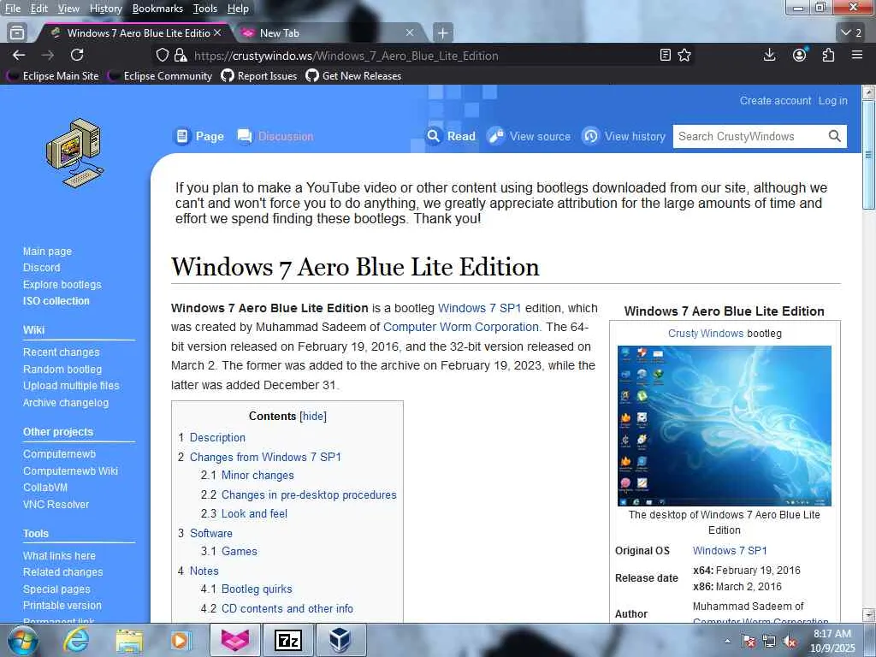Show site security padlock info

pos(180,56)
